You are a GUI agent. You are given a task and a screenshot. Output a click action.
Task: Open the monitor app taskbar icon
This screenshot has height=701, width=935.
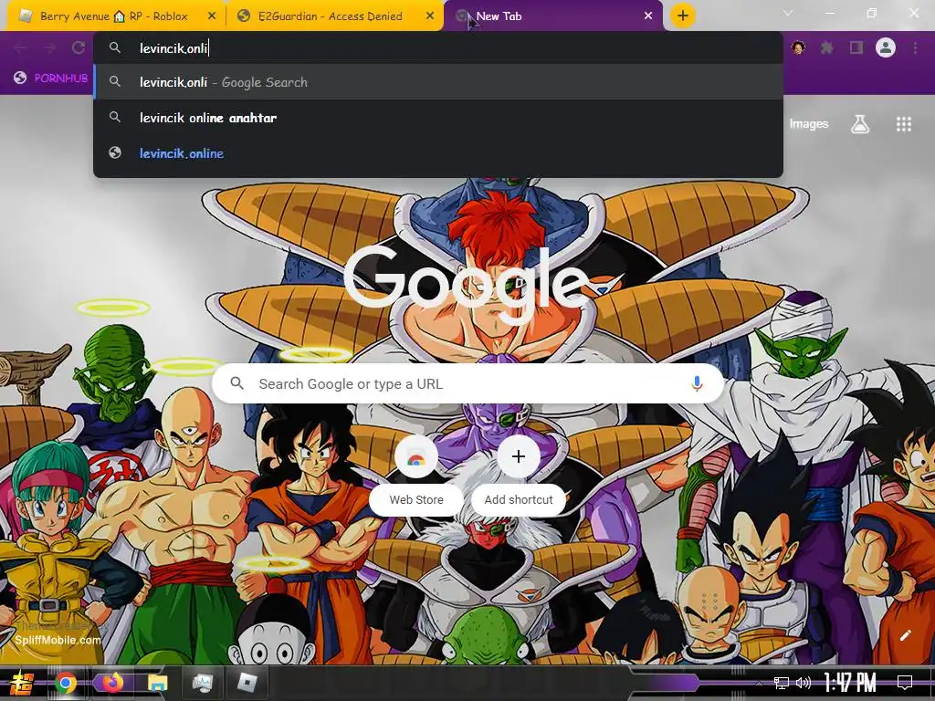[x=202, y=683]
